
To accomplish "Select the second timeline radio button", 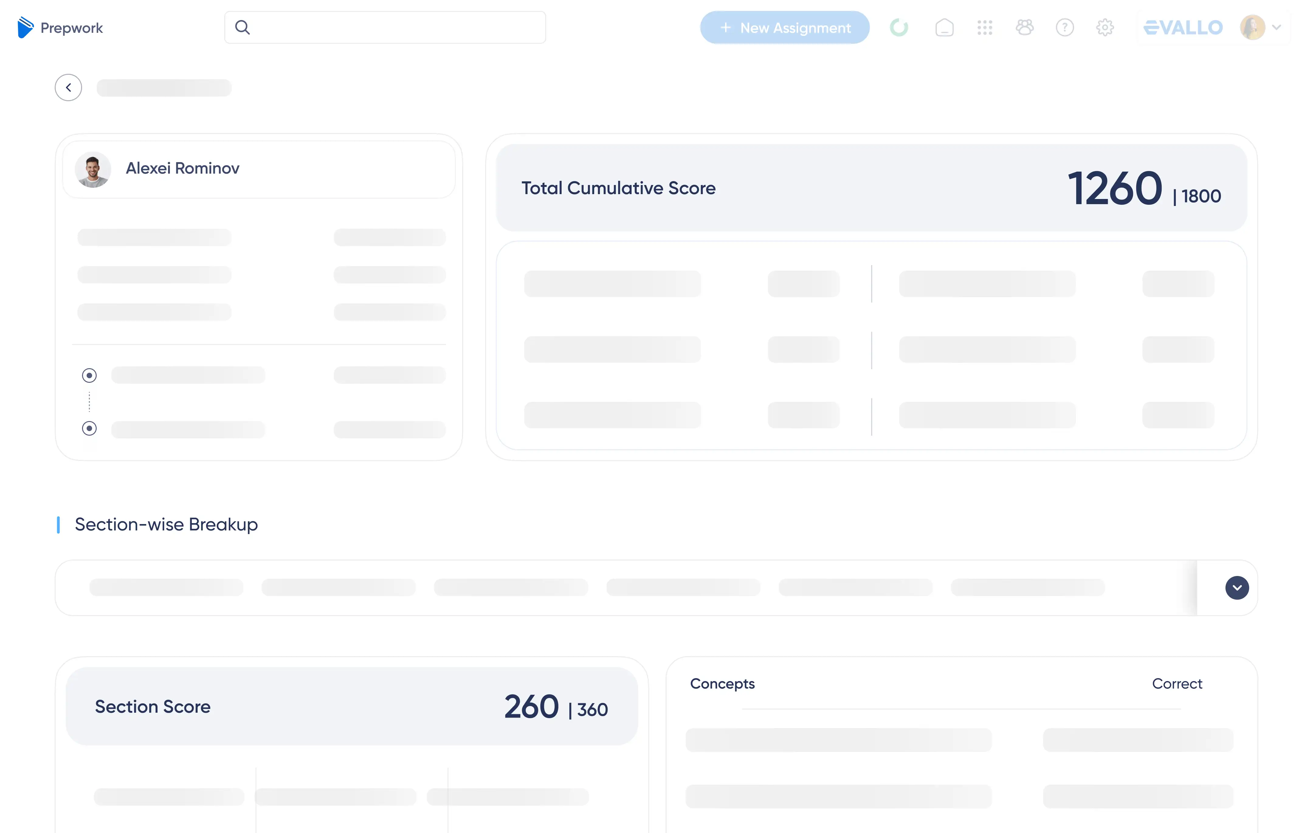I will coord(89,428).
